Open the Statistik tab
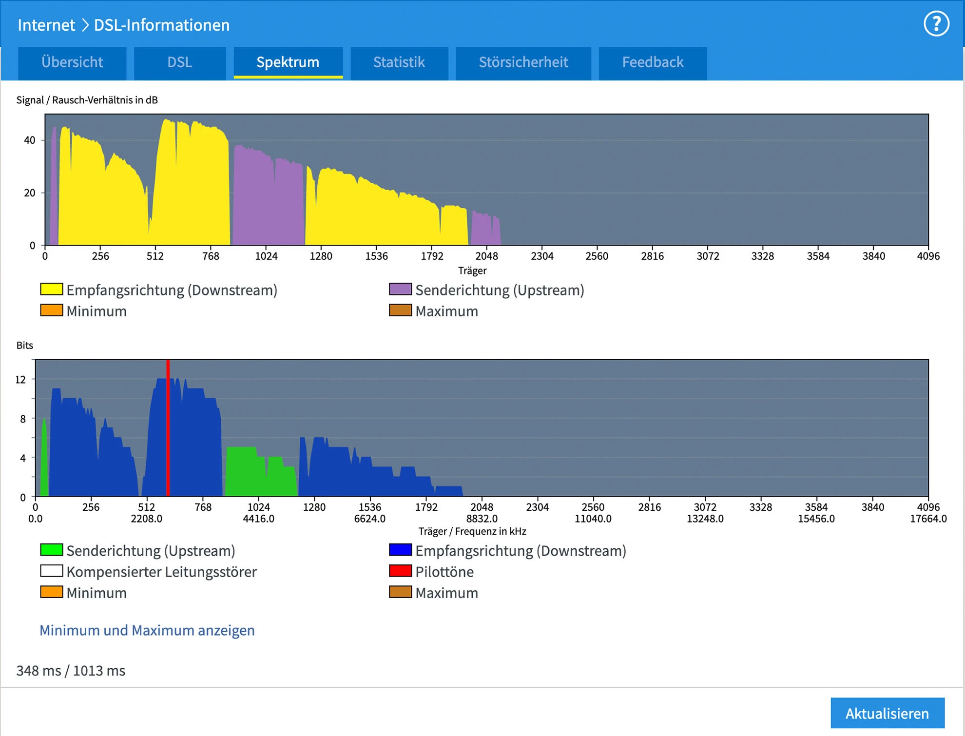 pyautogui.click(x=399, y=62)
